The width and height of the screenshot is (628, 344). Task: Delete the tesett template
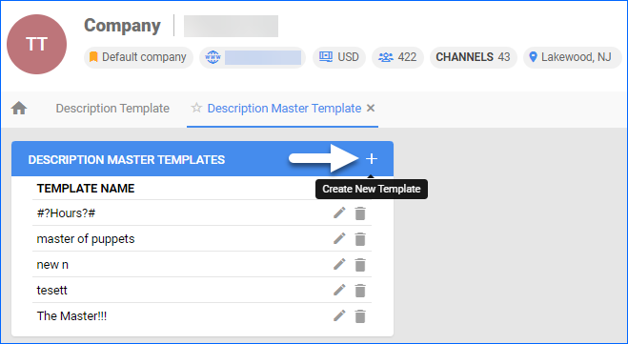360,291
